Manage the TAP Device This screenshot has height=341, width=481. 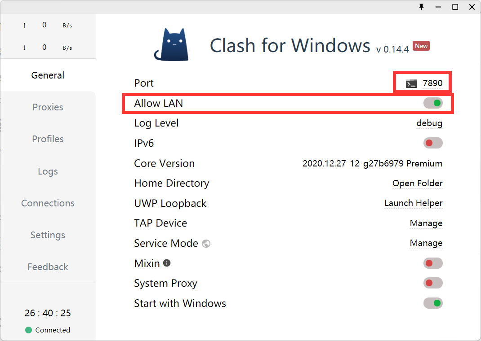[x=426, y=223]
